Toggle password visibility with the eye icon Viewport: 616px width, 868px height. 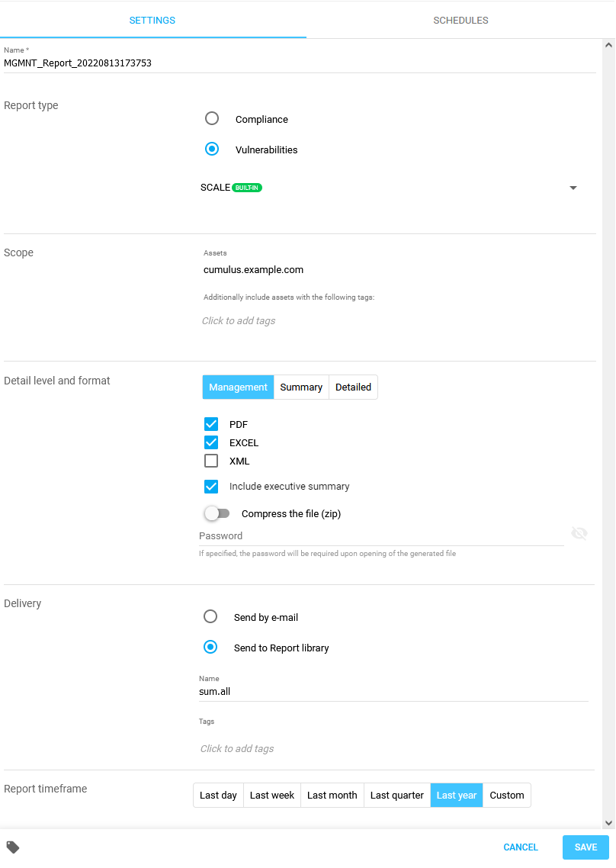click(579, 533)
